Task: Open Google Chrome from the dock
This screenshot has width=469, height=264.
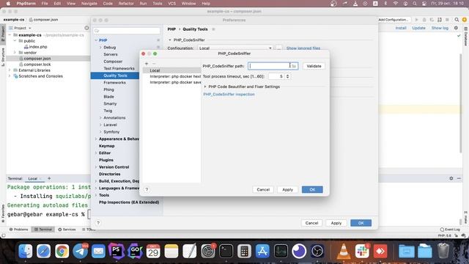Action: [x=62, y=251]
